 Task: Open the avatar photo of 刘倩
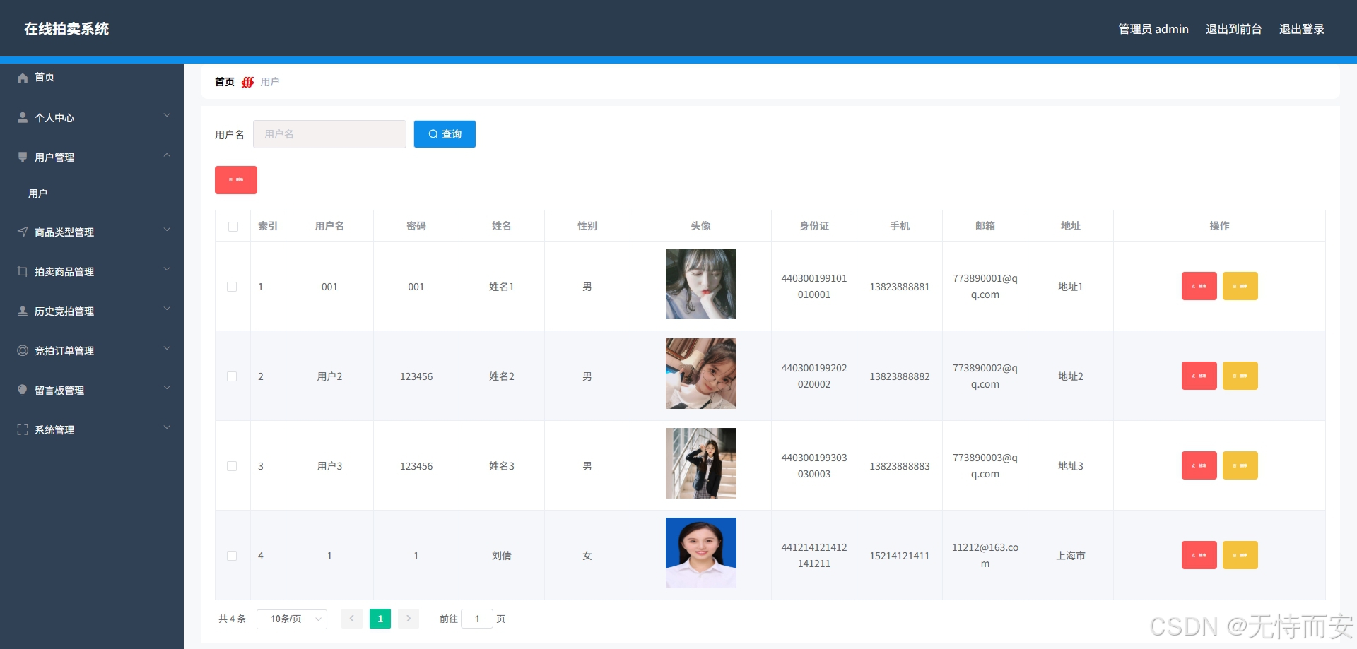[701, 553]
